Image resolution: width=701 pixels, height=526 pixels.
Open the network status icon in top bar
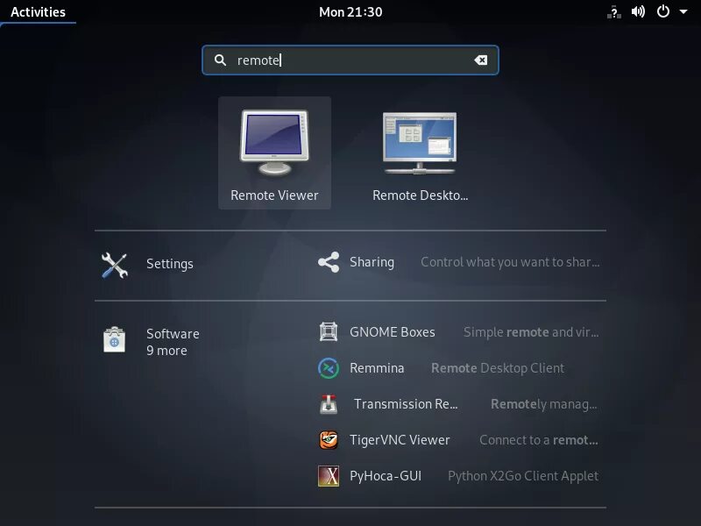[614, 12]
